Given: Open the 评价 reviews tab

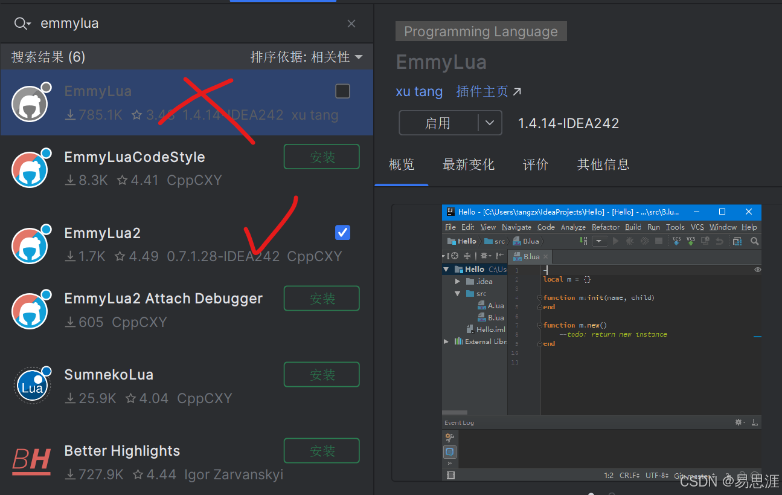Looking at the screenshot, I should coord(536,164).
